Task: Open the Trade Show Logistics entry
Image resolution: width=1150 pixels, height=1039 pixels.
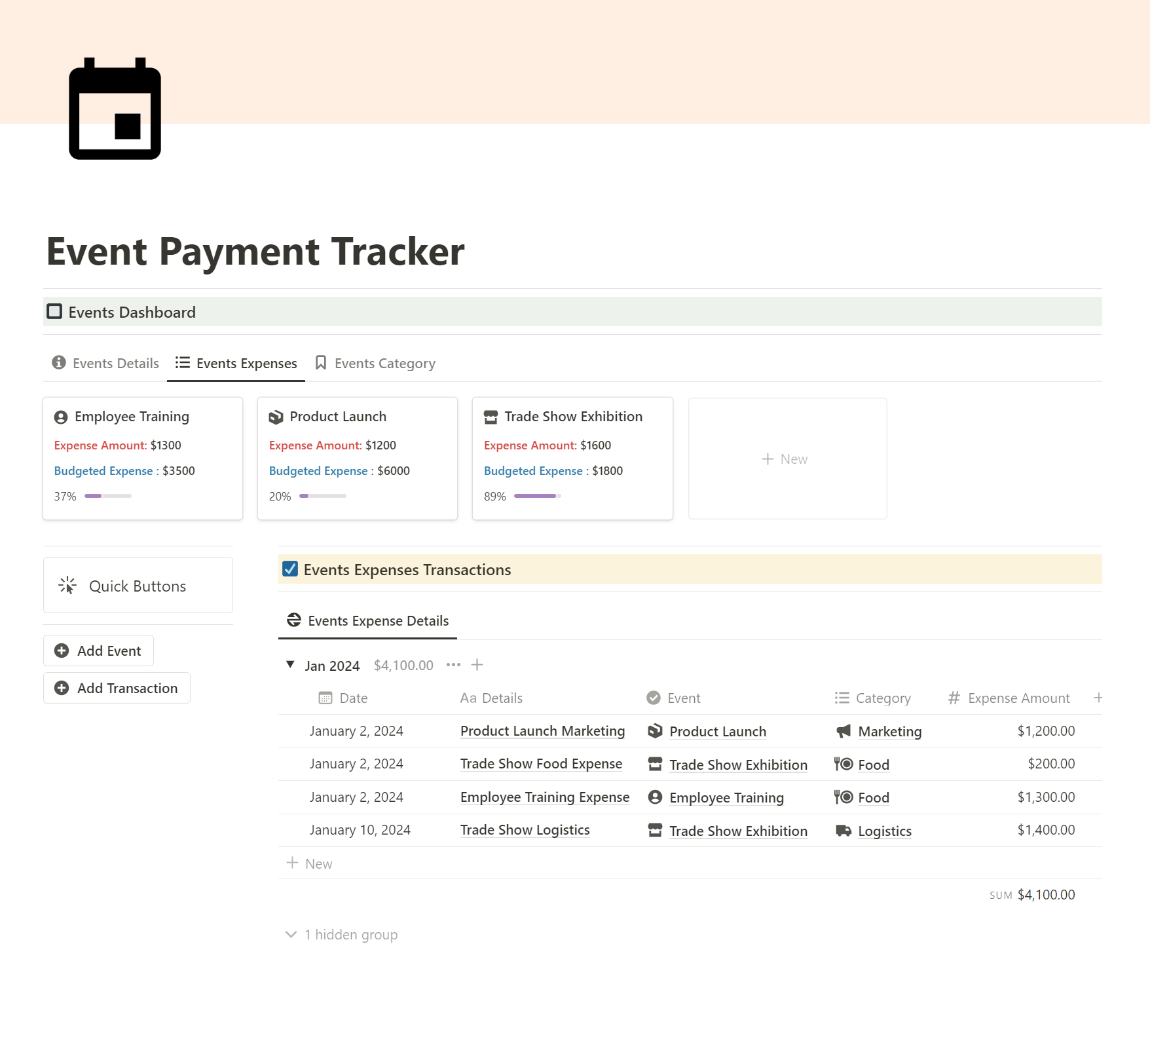Action: point(525,829)
